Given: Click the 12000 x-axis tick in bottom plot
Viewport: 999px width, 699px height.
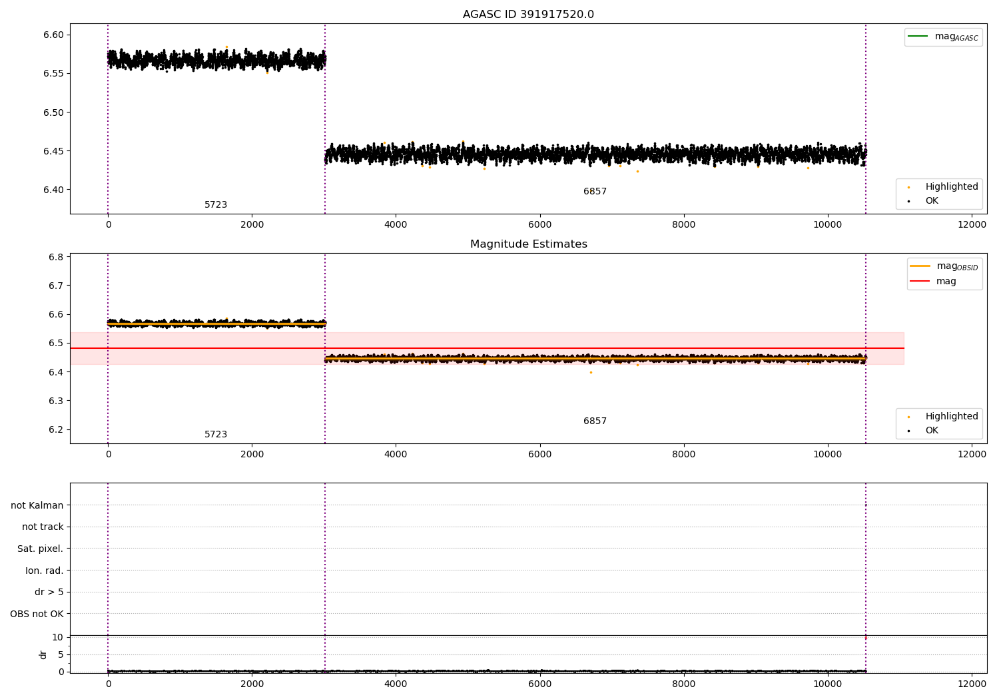Looking at the screenshot, I should tap(972, 684).
